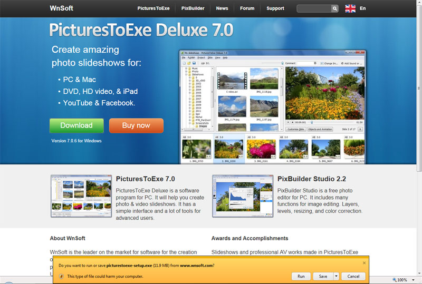
Task: Cancel the file download prompt
Action: 353,276
